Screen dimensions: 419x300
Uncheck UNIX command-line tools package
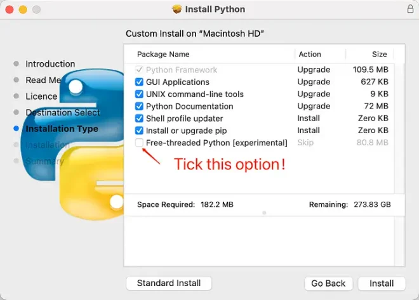[139, 94]
